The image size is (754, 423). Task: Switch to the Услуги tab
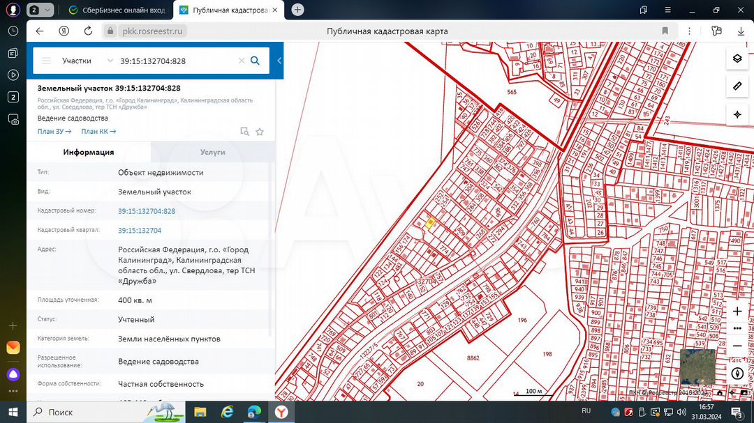click(212, 152)
